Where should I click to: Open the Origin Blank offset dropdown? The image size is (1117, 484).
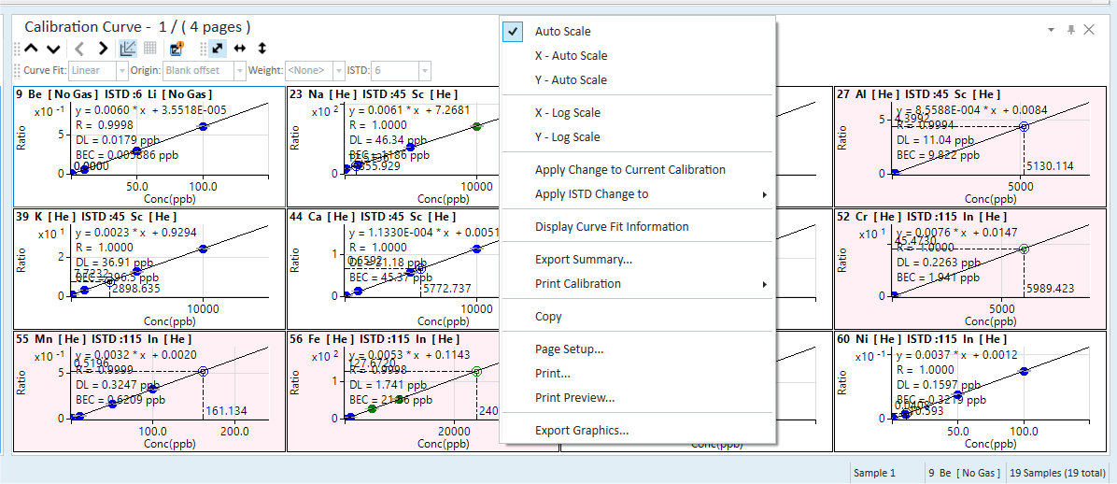pos(238,71)
